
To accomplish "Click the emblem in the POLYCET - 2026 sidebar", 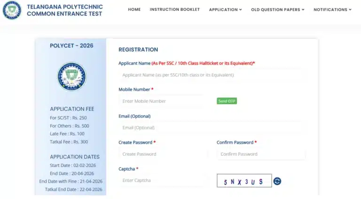I will pyautogui.click(x=71, y=77).
